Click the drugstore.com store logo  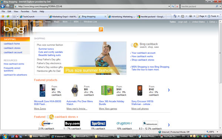pyautogui.click(x=124, y=123)
